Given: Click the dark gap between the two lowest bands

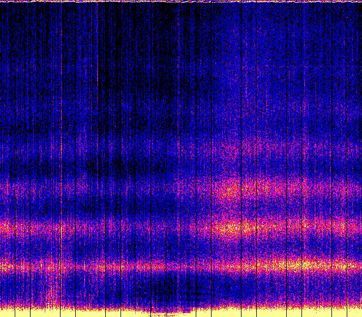Looking at the screenshot, I should pyautogui.click(x=181, y=247).
